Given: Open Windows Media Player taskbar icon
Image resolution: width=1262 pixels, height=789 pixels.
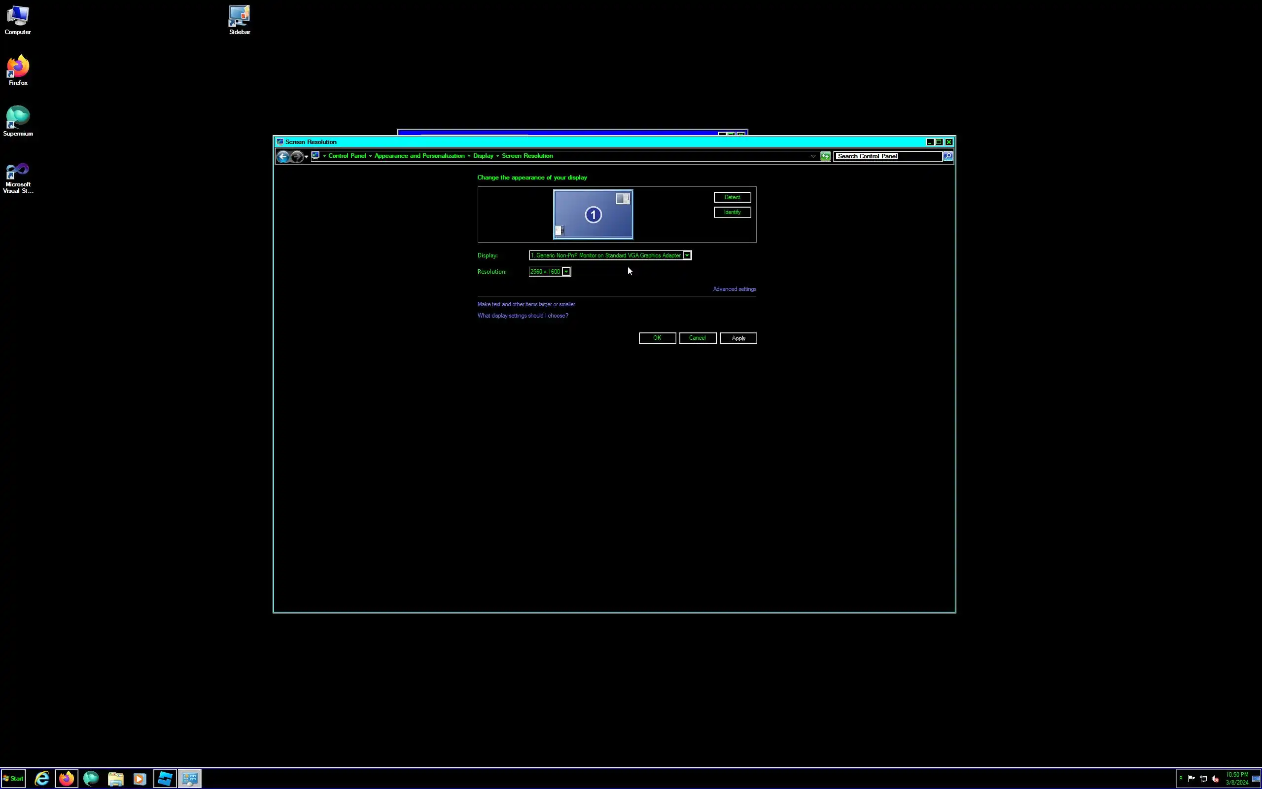Looking at the screenshot, I should pyautogui.click(x=139, y=779).
